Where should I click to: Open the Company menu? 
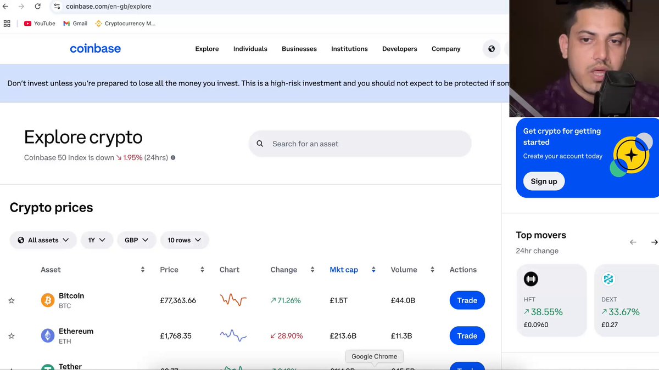(x=446, y=49)
